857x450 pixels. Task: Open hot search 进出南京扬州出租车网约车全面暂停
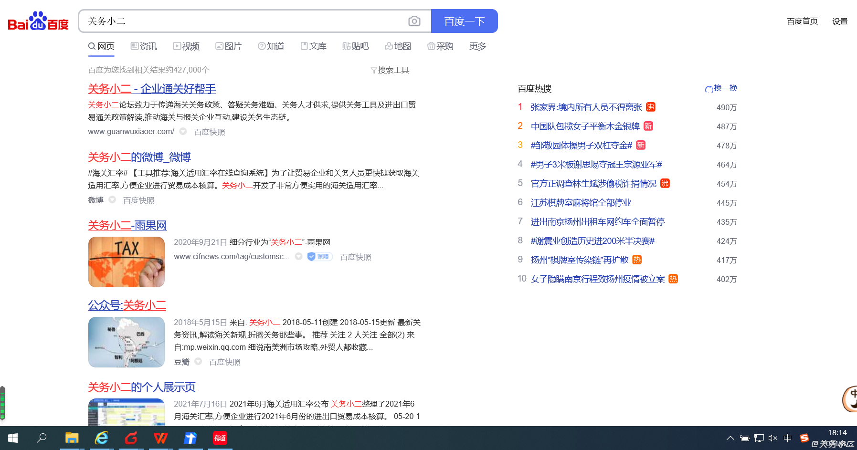(x=598, y=222)
